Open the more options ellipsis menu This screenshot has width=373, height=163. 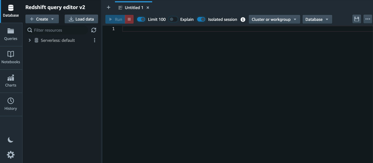coord(368,19)
